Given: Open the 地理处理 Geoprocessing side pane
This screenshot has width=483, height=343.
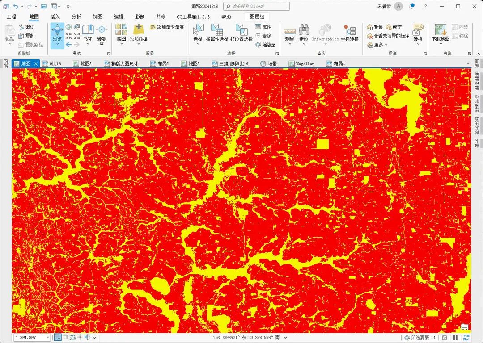Looking at the screenshot, I should tap(477, 81).
